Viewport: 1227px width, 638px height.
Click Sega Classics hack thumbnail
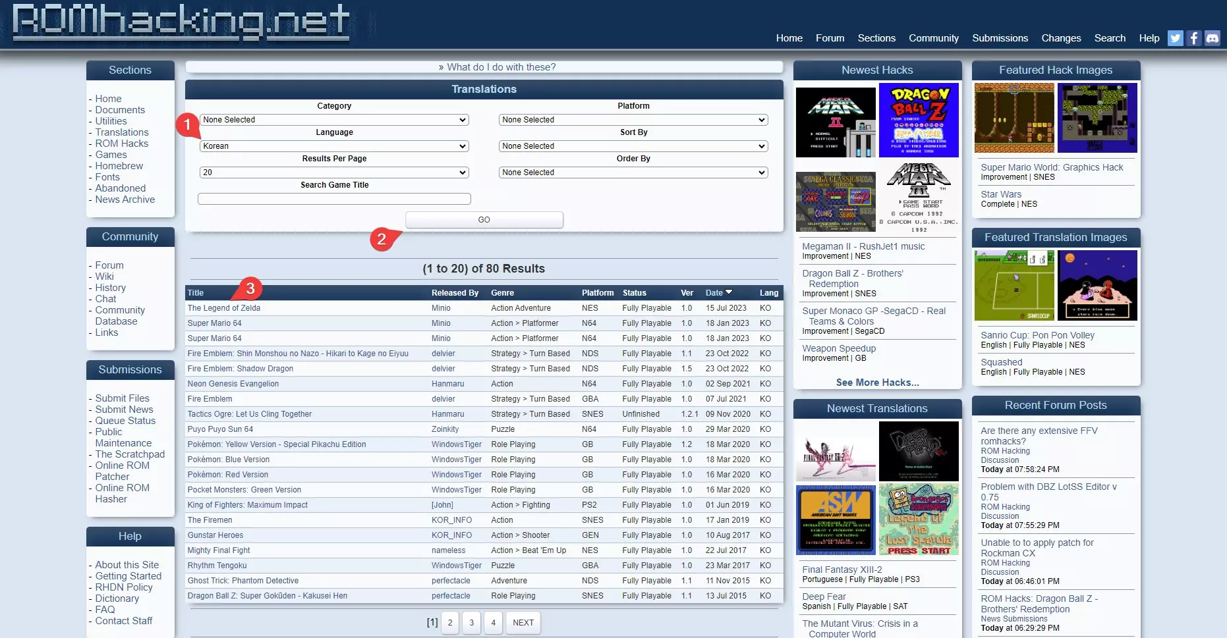836,201
